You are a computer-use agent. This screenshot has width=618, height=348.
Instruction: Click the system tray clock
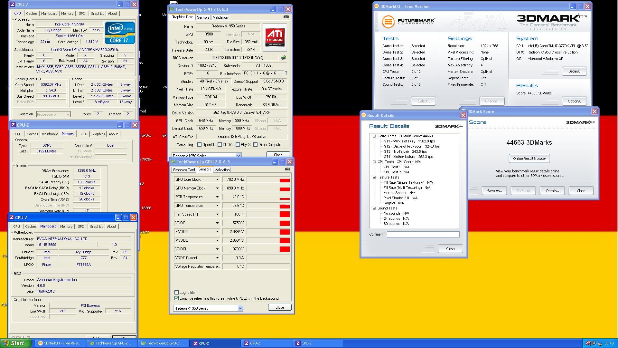[x=609, y=343]
